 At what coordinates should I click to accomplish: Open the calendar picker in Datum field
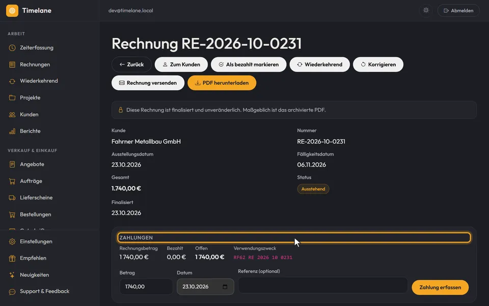click(x=225, y=287)
